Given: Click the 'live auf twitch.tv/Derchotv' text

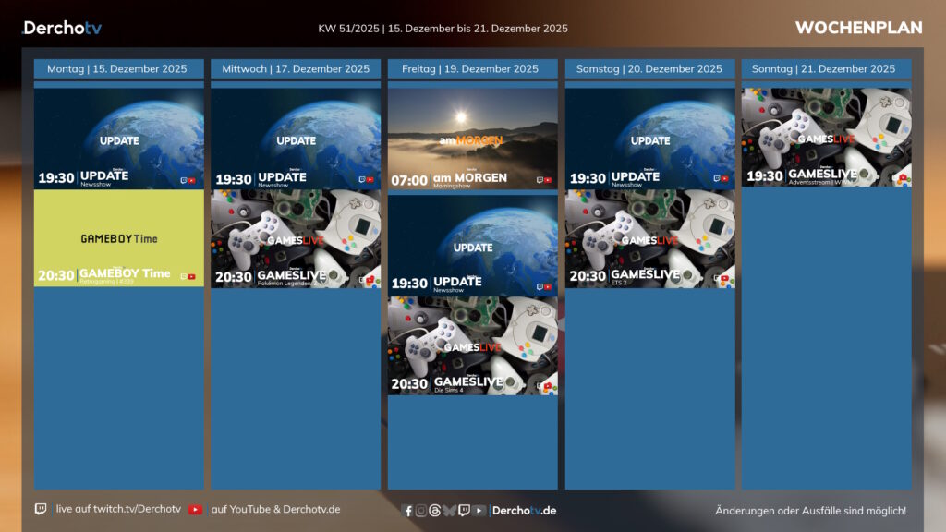Looking at the screenshot, I should (x=118, y=509).
